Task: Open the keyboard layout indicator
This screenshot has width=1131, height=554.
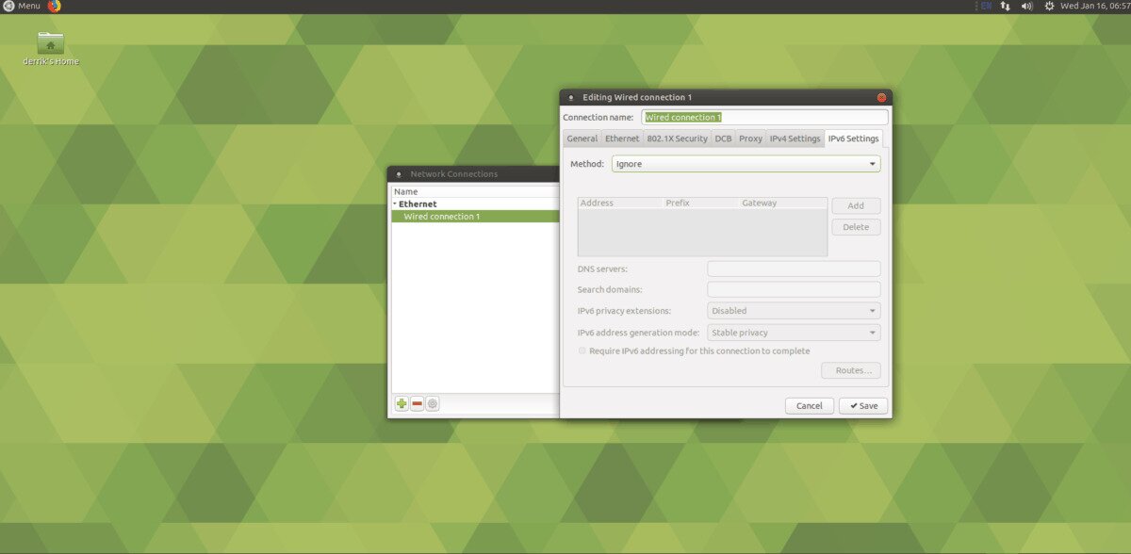Action: [x=985, y=6]
